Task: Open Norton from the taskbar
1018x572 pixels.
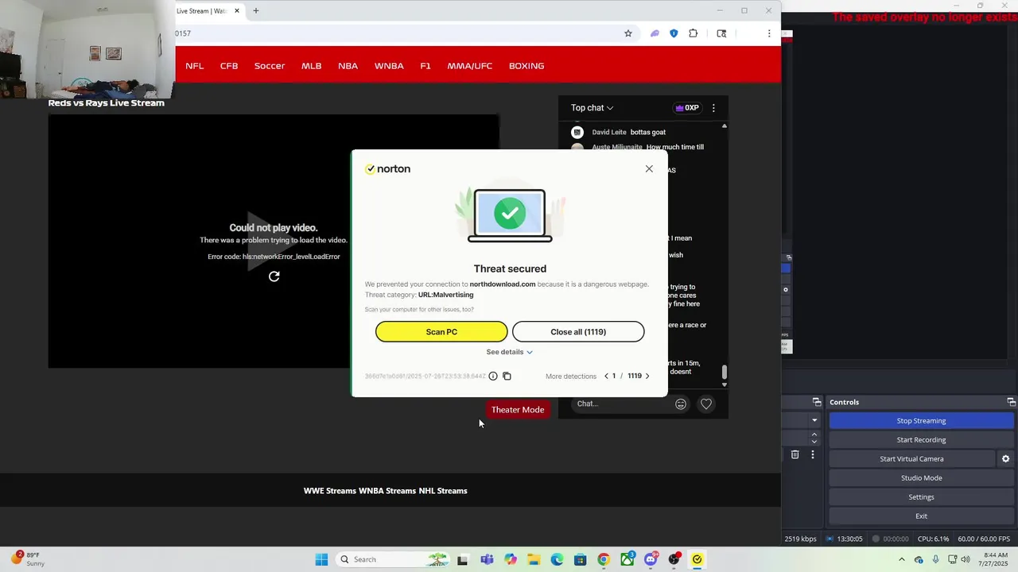Action: (697, 559)
